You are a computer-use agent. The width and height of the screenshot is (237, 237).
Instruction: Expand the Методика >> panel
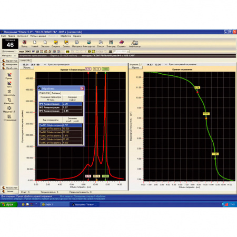click(9, 56)
